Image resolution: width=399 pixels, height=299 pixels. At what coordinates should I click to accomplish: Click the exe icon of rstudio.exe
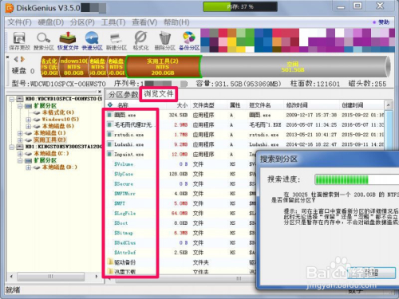[109, 135]
